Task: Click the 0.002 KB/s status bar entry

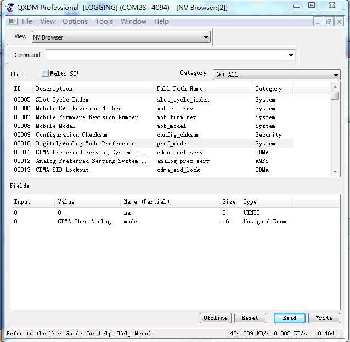Action: coord(290,334)
